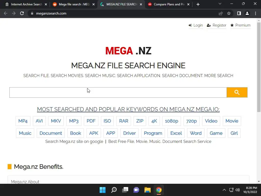Pick the Word keyword
The height and width of the screenshot is (196, 261).
[x=196, y=133]
